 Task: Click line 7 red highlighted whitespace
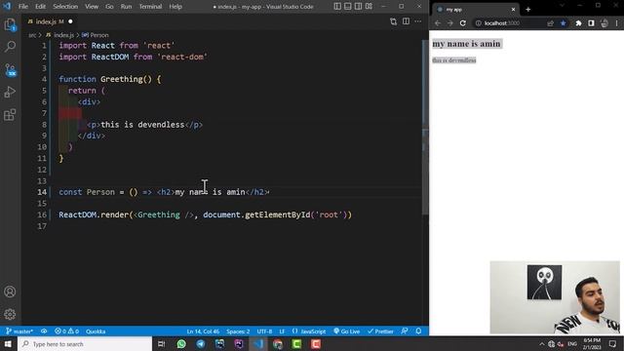pyautogui.click(x=70, y=113)
